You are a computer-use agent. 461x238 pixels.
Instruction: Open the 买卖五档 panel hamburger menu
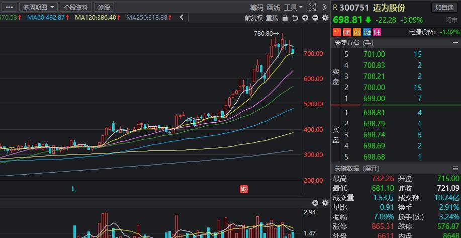[455, 43]
